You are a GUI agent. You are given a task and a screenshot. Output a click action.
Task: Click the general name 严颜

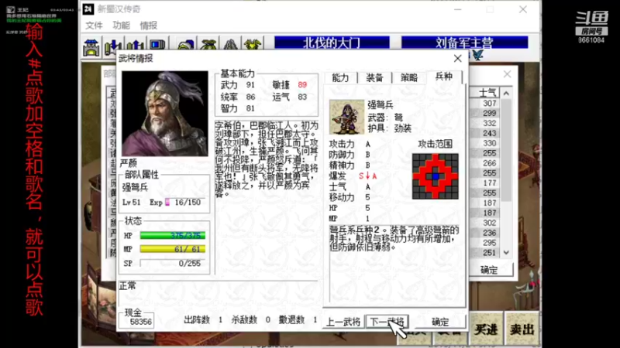(x=128, y=162)
